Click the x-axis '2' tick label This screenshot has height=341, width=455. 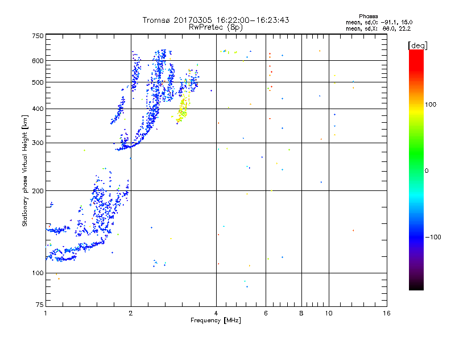pos(131,313)
